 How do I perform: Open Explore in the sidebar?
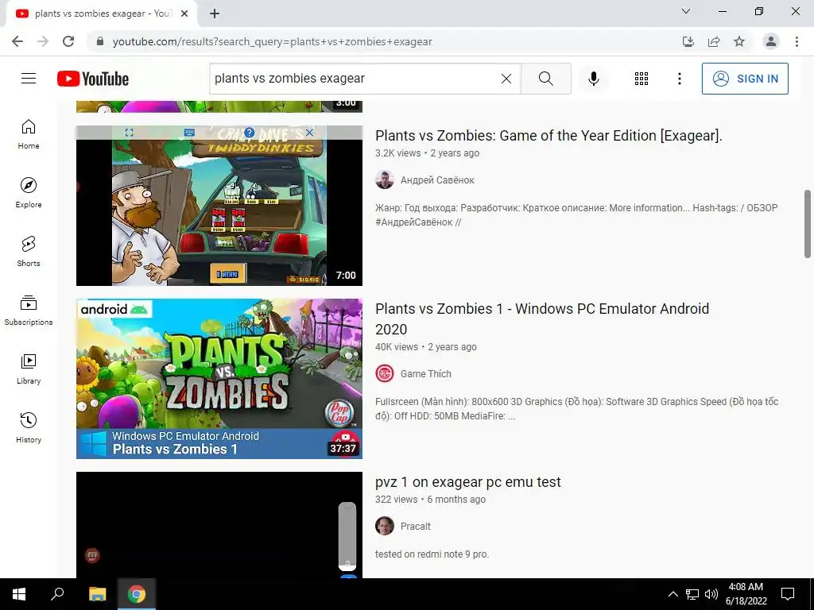(x=29, y=193)
